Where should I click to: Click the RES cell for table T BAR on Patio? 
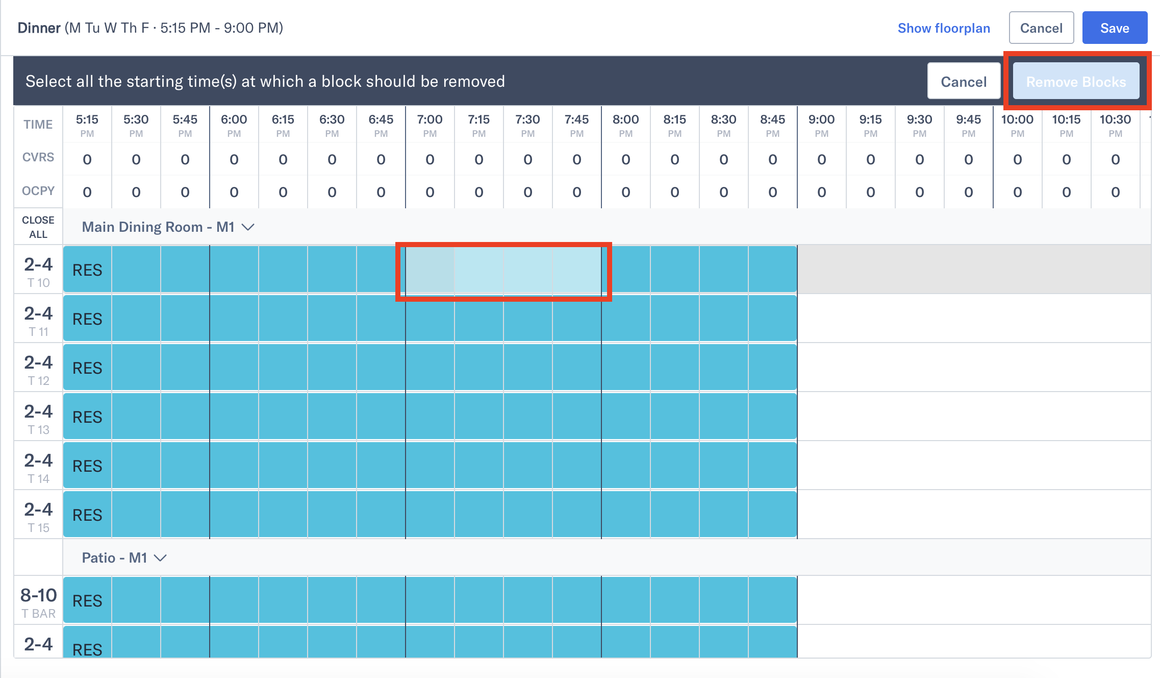pyautogui.click(x=87, y=600)
